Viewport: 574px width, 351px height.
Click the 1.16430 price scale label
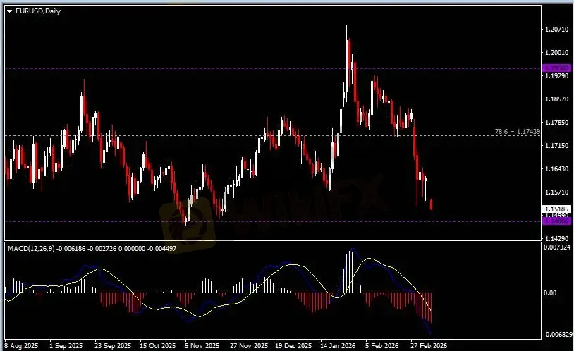click(555, 169)
